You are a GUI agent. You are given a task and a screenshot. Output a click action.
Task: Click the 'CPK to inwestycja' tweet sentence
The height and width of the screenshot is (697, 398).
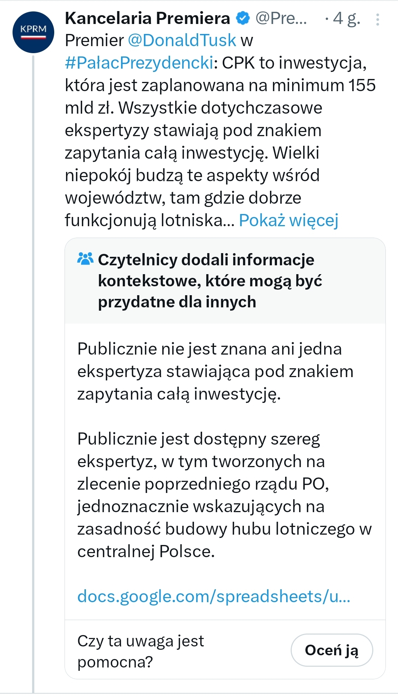pos(294,63)
